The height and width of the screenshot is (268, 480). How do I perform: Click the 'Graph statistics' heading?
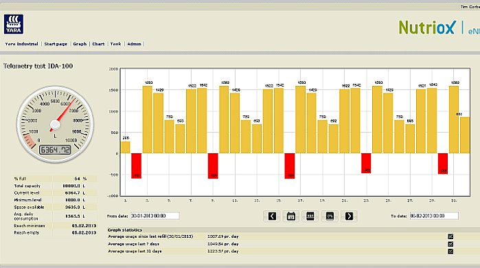(x=125, y=230)
